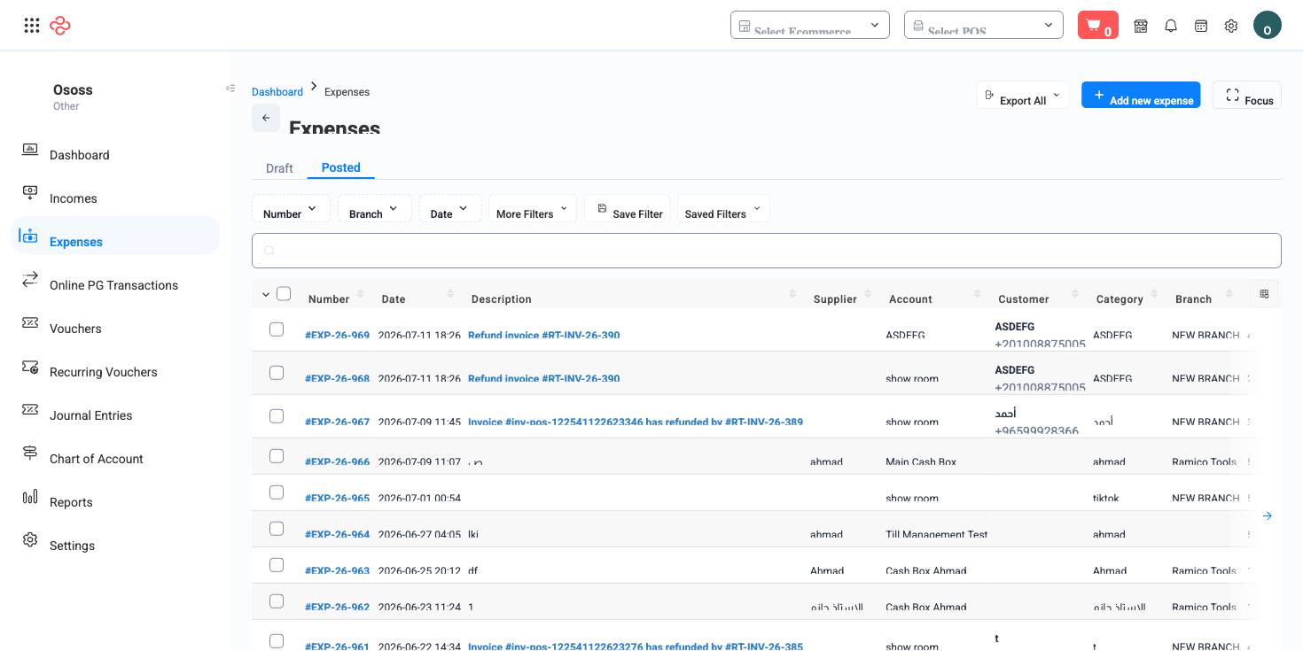Click the Add new expense button
This screenshot has width=1303, height=651.
point(1141,95)
